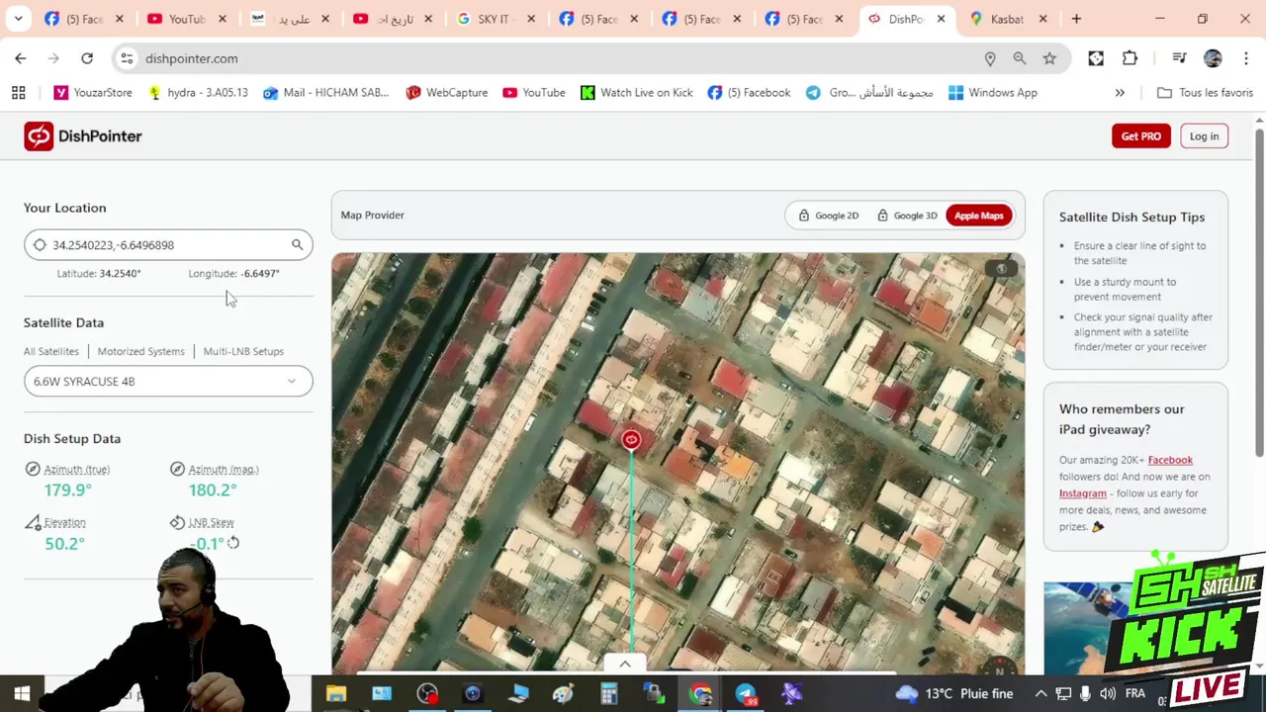Click the Azimuth (mag.) compass icon
Screen dimensions: 1266x712
tap(177, 469)
